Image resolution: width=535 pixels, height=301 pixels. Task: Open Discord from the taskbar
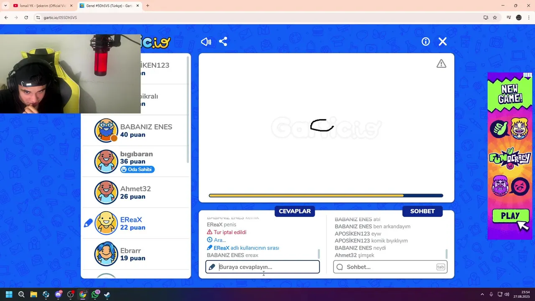pos(58,294)
